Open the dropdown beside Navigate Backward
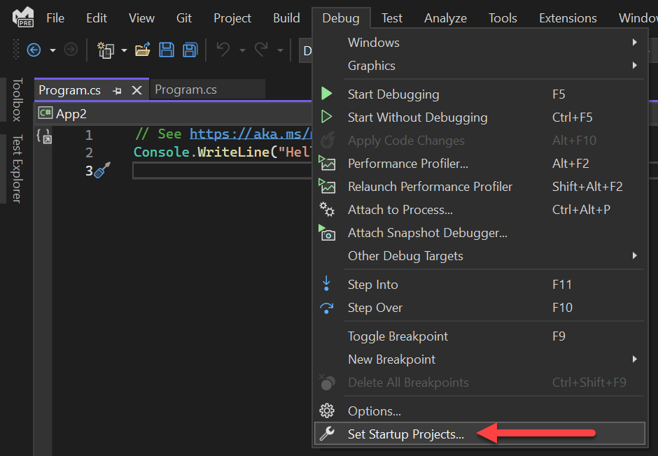This screenshot has width=658, height=456. [x=52, y=50]
